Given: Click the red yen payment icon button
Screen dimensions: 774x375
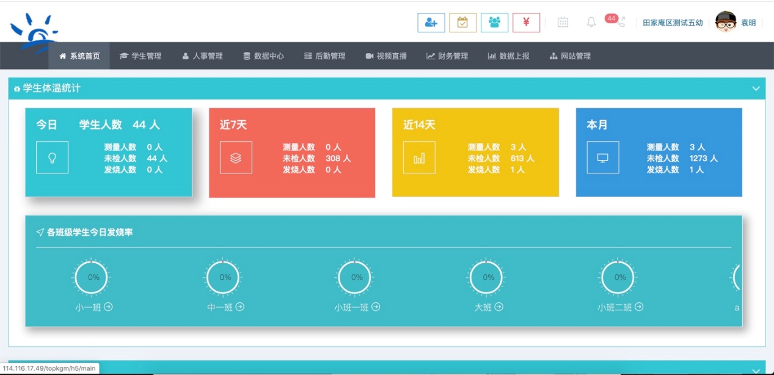Looking at the screenshot, I should 526,23.
